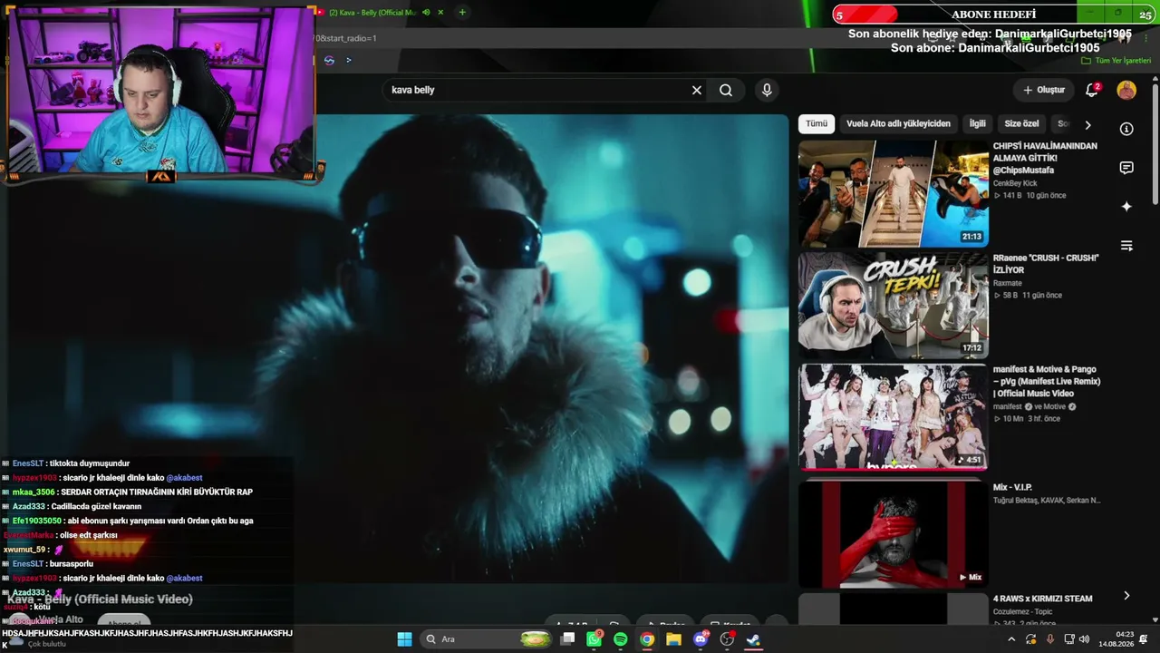Open the network icon in the system tray

click(x=1069, y=639)
